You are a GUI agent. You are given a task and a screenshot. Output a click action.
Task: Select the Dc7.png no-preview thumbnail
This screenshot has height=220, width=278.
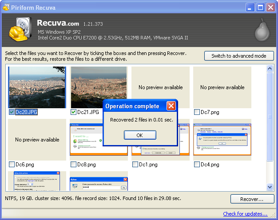pos(222,87)
